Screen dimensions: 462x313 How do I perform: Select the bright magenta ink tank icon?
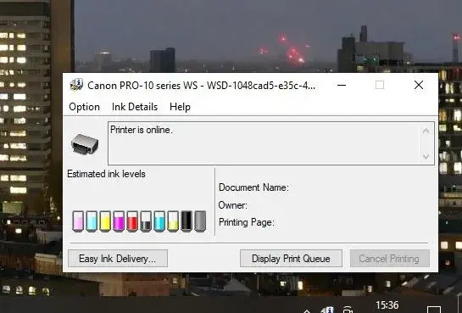click(119, 221)
